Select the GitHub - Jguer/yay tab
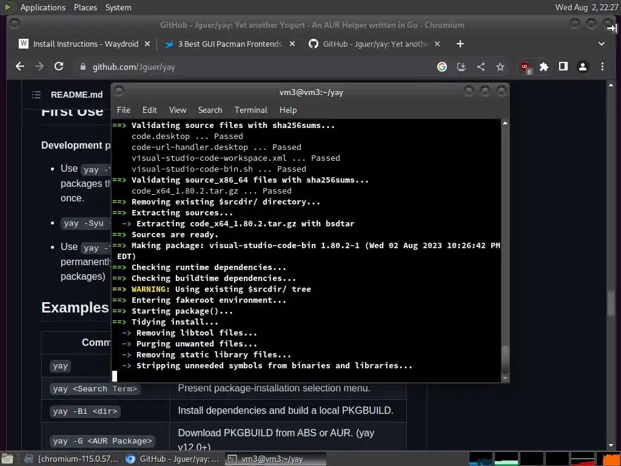This screenshot has height=466, width=621. (374, 44)
